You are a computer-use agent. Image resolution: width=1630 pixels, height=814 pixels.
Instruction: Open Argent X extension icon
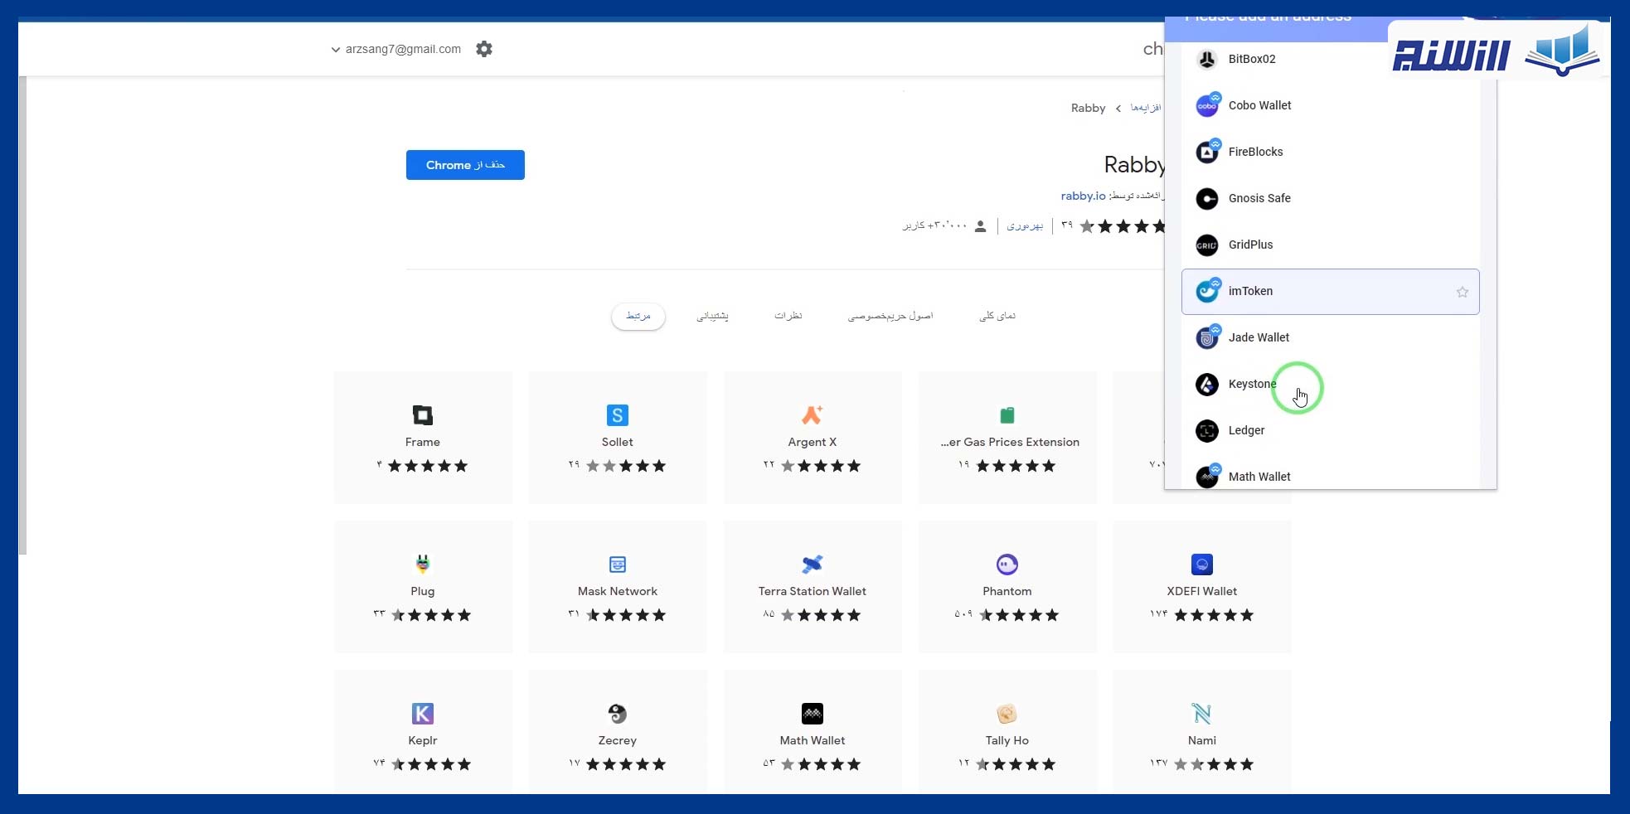(x=813, y=415)
